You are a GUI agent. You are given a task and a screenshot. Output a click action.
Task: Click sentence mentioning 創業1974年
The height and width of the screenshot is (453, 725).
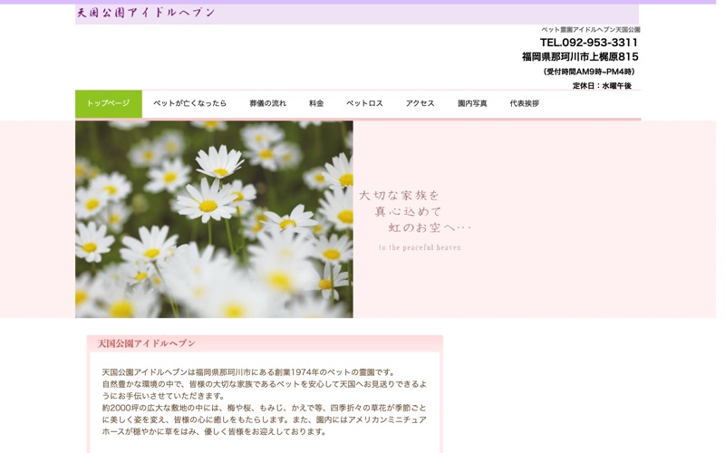tap(248, 372)
